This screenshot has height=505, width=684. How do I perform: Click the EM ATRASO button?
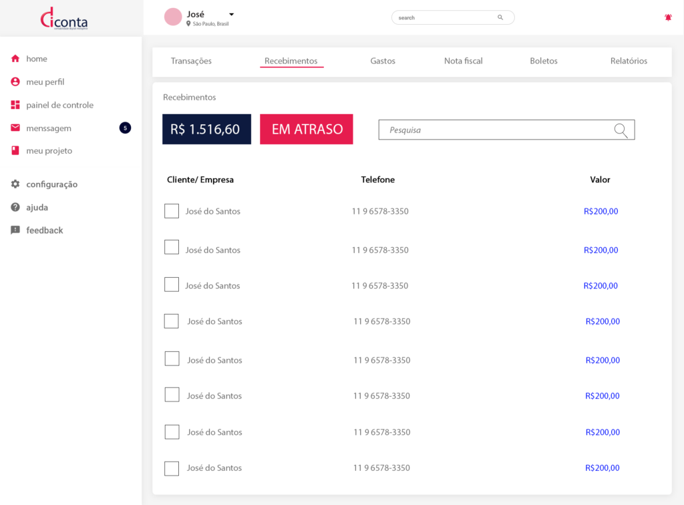tap(307, 130)
